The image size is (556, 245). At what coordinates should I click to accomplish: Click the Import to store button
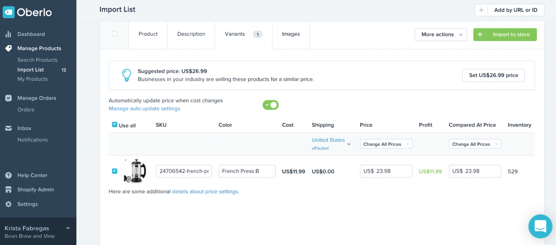pos(505,34)
